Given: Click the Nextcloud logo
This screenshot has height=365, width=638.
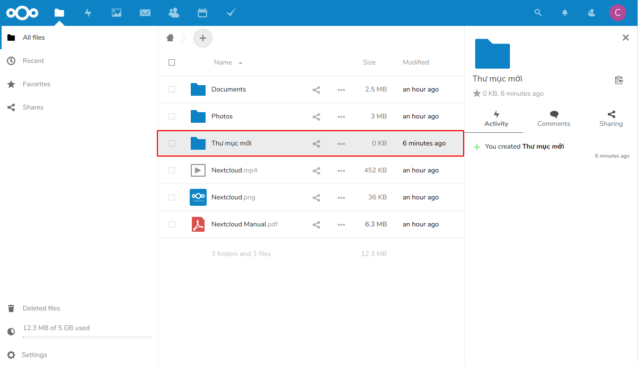Looking at the screenshot, I should point(22,13).
